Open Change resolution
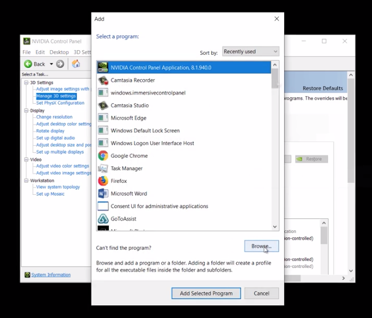372x318 pixels. tap(54, 117)
